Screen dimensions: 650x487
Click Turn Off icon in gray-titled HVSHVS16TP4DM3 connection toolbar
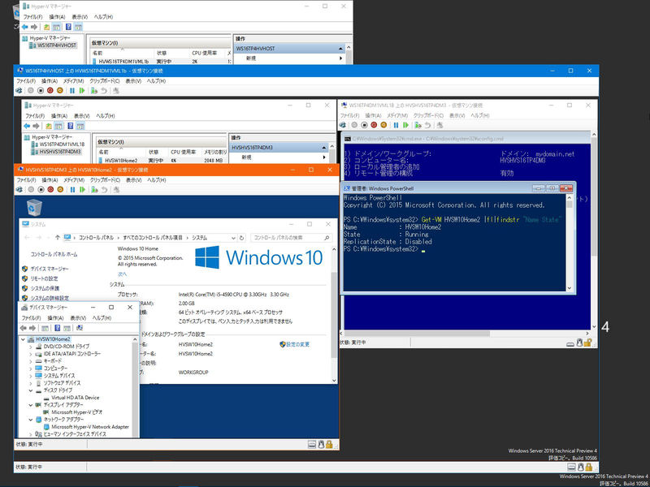point(364,125)
